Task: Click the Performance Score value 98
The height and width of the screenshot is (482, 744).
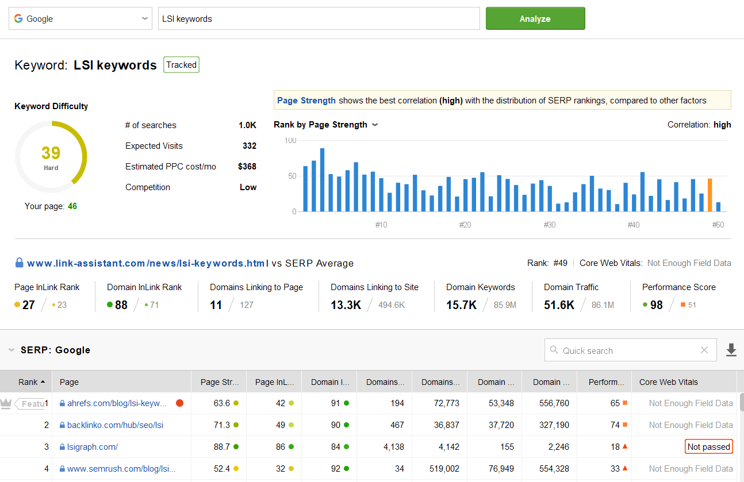Action: (657, 305)
